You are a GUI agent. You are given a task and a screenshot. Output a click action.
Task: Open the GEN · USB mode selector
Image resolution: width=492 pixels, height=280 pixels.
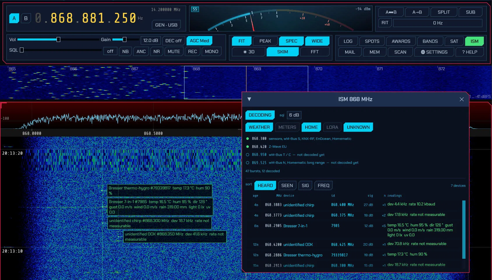click(x=166, y=25)
